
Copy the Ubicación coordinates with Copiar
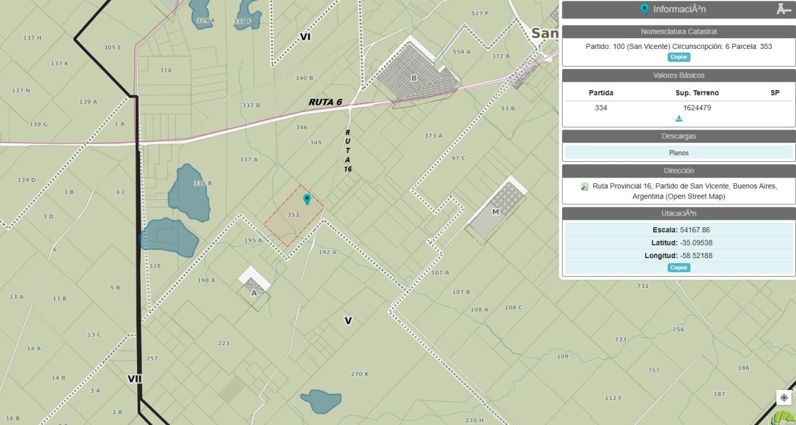coord(679,268)
